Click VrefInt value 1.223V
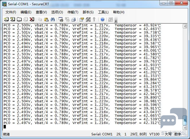 (102, 101)
